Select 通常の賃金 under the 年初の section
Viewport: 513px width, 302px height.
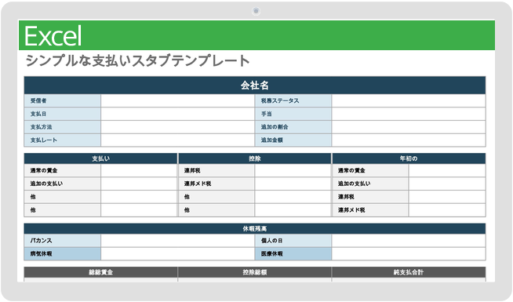tap(370, 170)
